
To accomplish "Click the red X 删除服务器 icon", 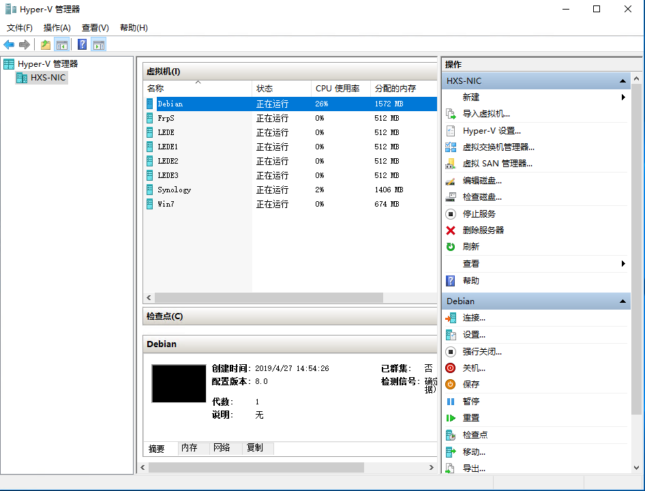I will 451,230.
